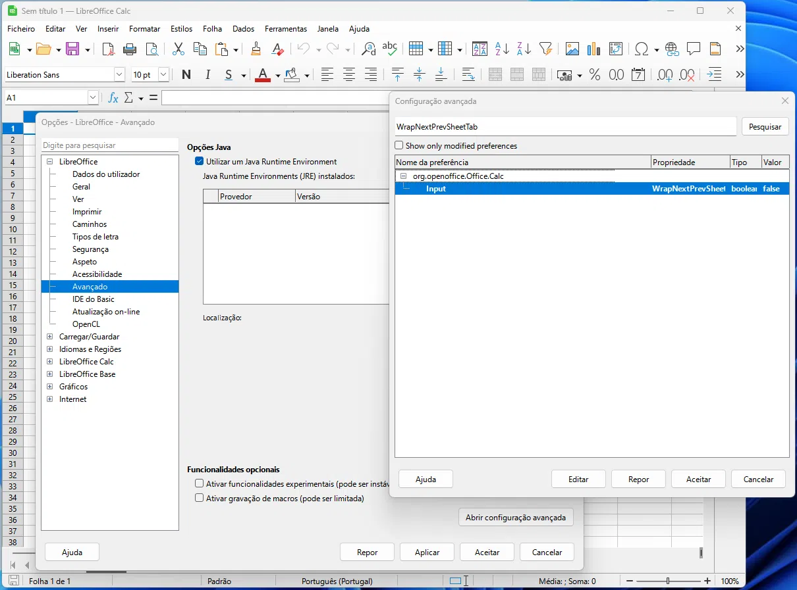Screen dimensions: 797x590
Task: Click the Save document icon
Action: point(72,49)
